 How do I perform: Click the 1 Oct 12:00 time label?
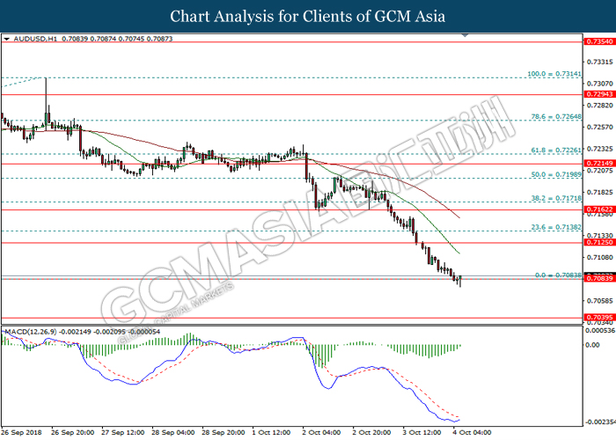coord(271,433)
